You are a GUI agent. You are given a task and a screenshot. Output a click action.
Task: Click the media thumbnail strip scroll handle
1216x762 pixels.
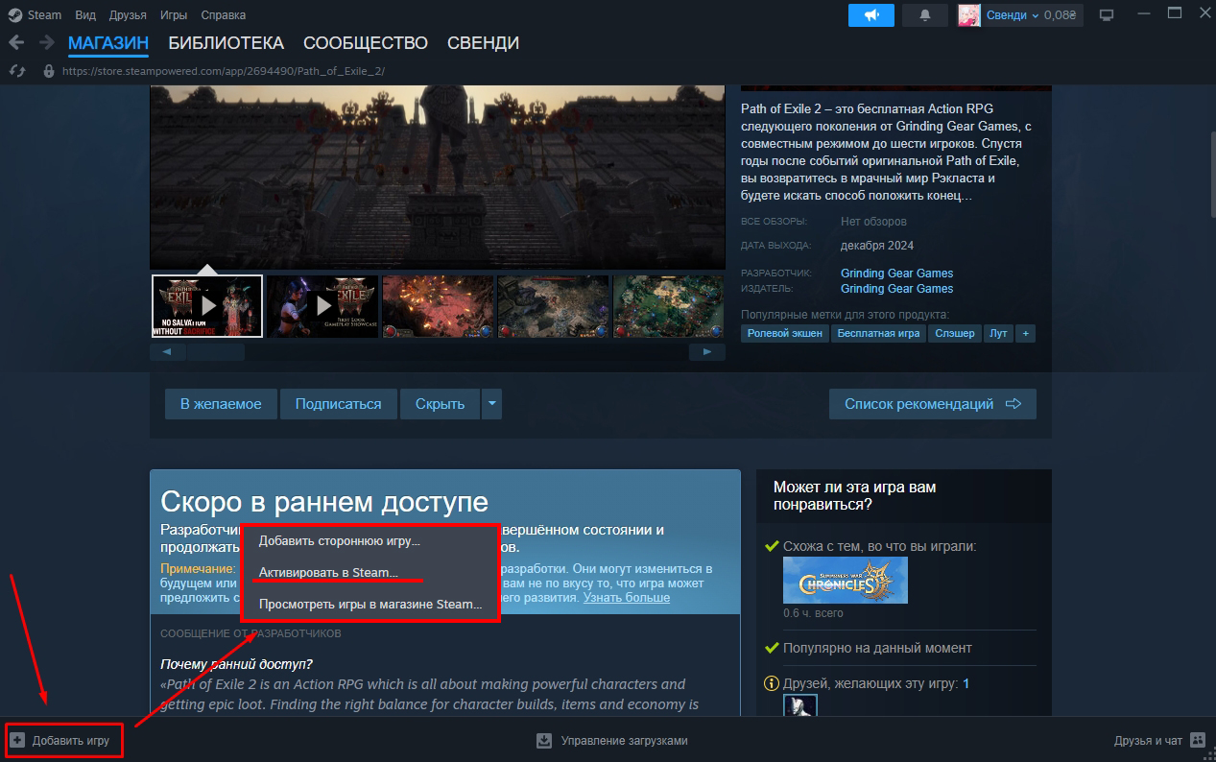coord(216,352)
